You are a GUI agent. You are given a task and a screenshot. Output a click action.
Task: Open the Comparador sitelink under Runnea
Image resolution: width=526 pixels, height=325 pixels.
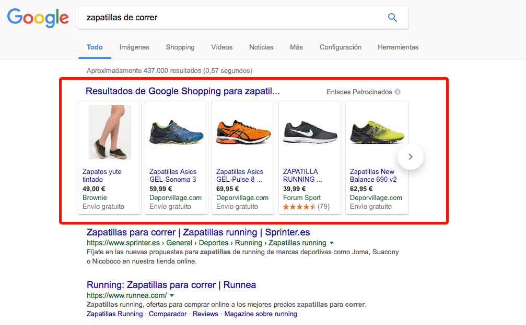(x=168, y=314)
